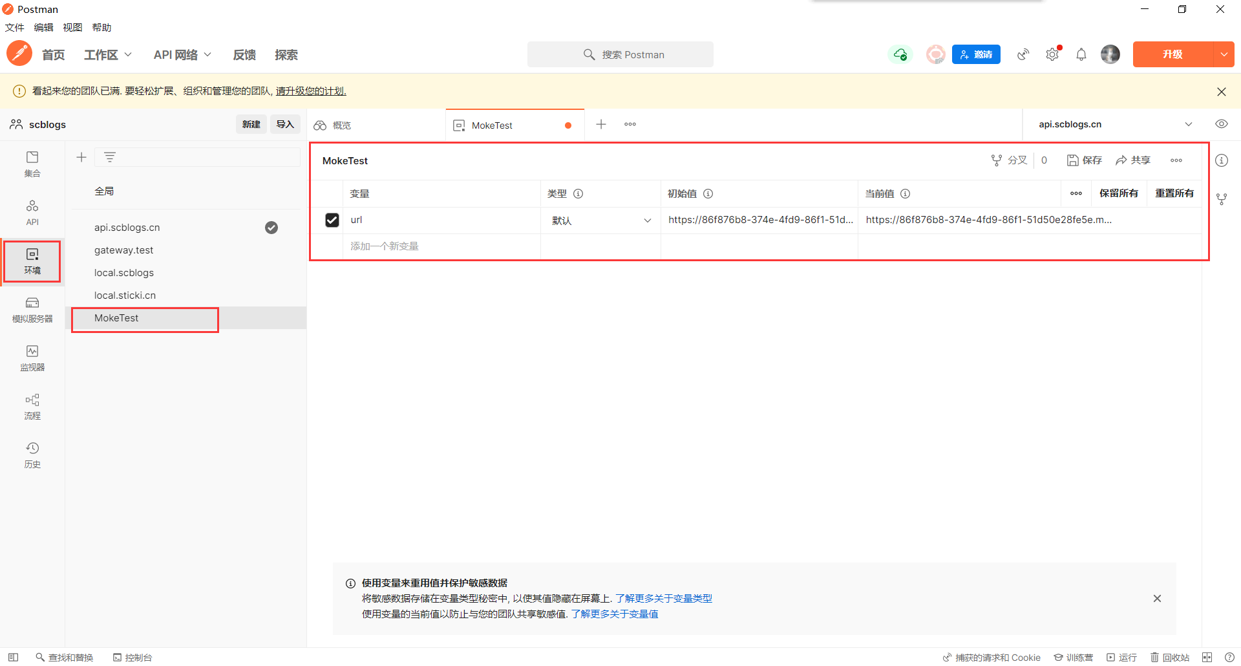The height and width of the screenshot is (666, 1241).
Task: Click the Upgrade (升级) button
Action: click(x=1173, y=54)
